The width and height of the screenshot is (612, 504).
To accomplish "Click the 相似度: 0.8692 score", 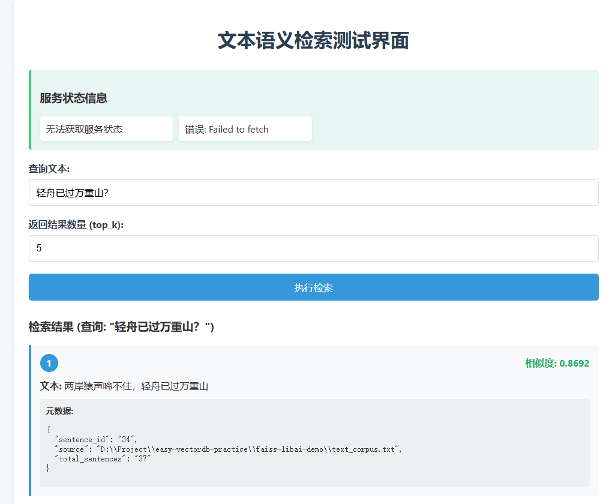I will point(557,364).
